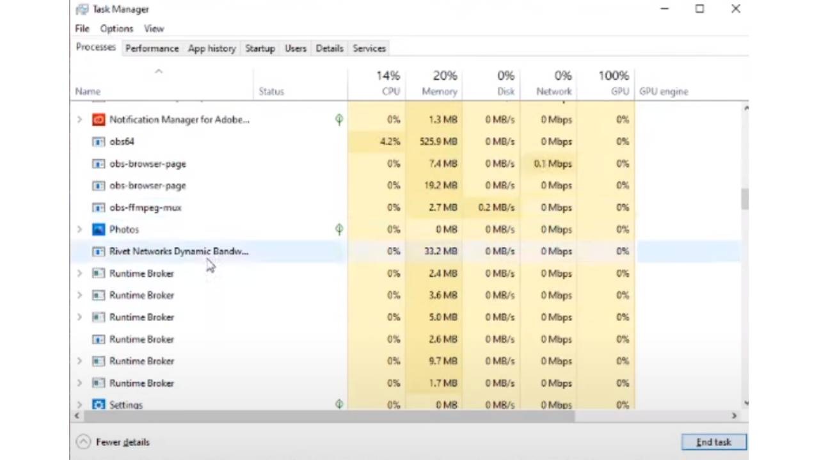Click the scroll right arrow
819x460 pixels.
[735, 416]
